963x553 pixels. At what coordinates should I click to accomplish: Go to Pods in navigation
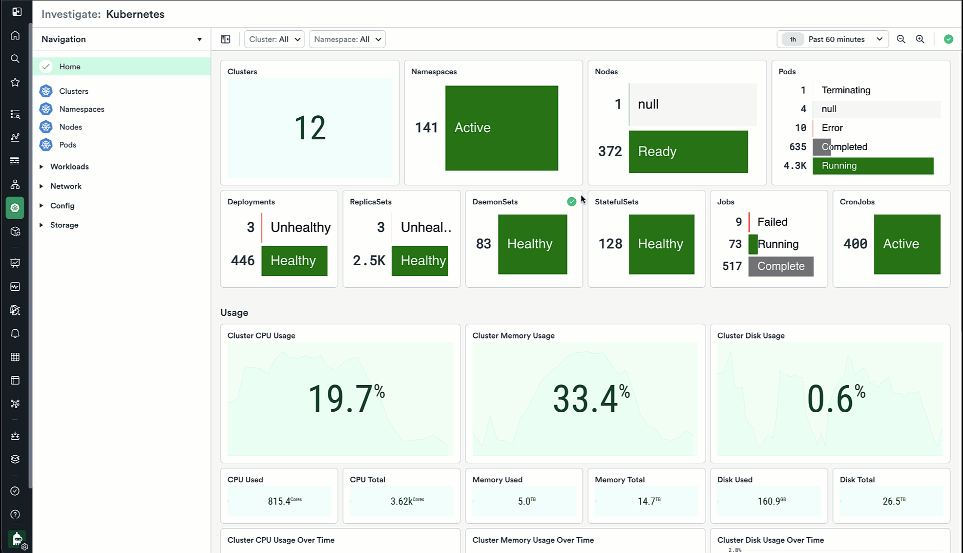68,145
